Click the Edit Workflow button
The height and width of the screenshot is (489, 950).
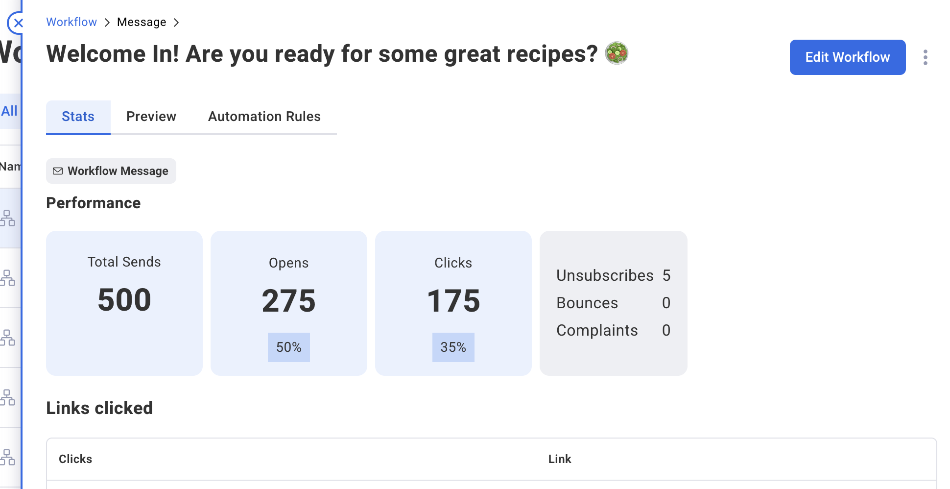coord(847,57)
